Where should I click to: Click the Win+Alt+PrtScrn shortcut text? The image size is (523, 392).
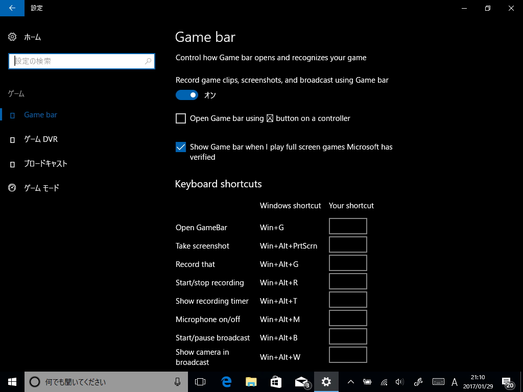(x=289, y=246)
